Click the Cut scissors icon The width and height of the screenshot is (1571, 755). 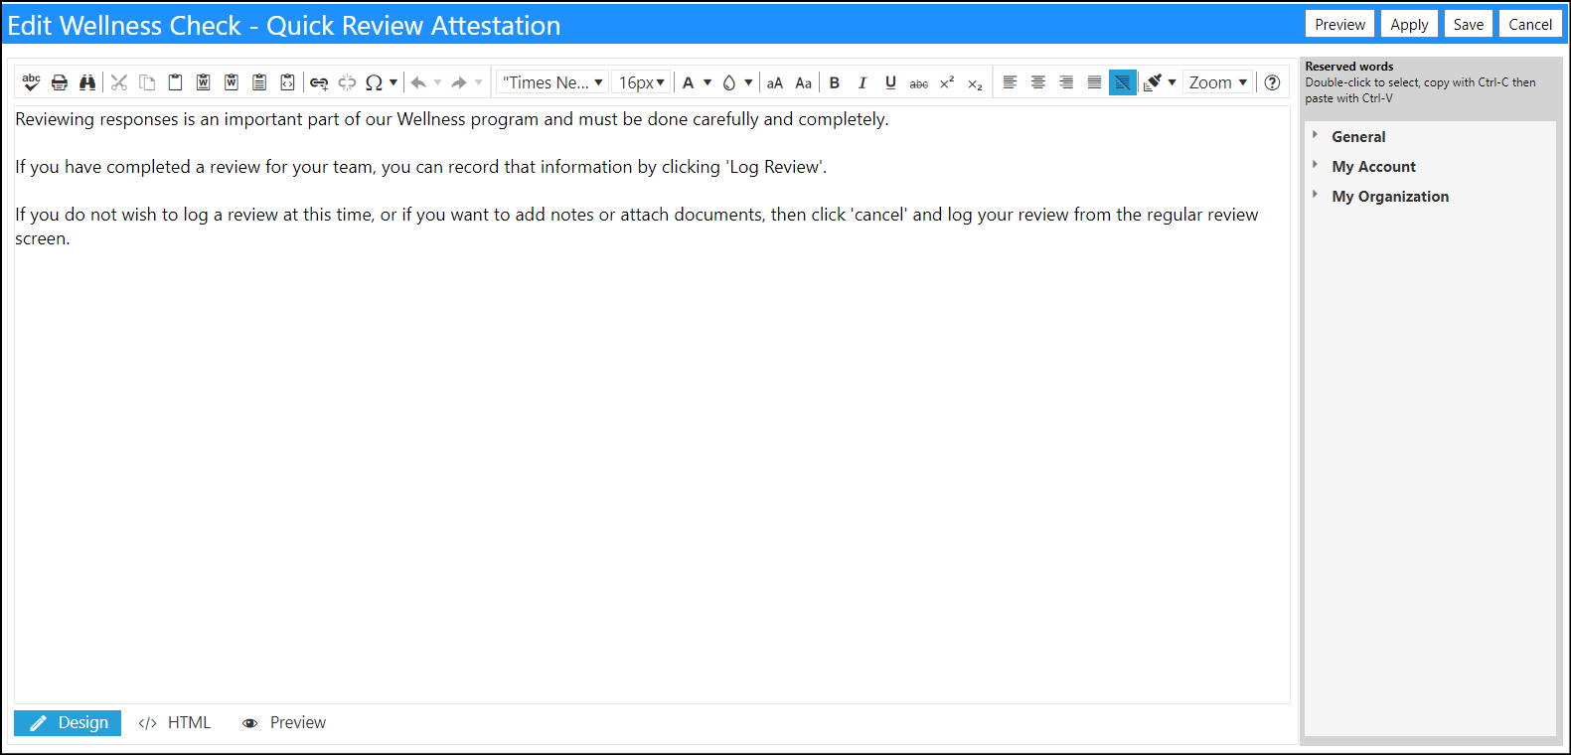119,82
